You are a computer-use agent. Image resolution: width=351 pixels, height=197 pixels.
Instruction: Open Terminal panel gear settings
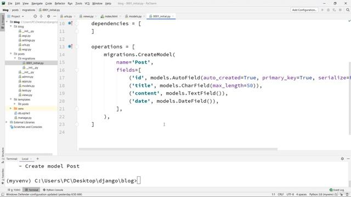342,159
